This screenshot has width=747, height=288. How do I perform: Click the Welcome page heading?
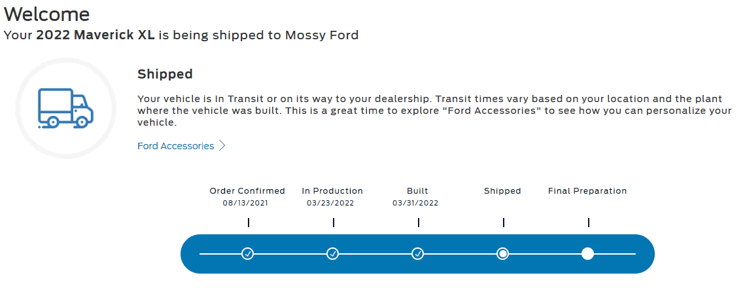[x=46, y=14]
